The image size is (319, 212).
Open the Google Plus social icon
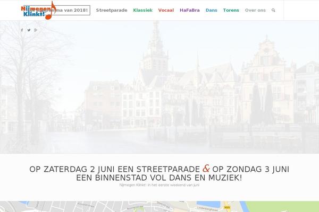[36, 30]
